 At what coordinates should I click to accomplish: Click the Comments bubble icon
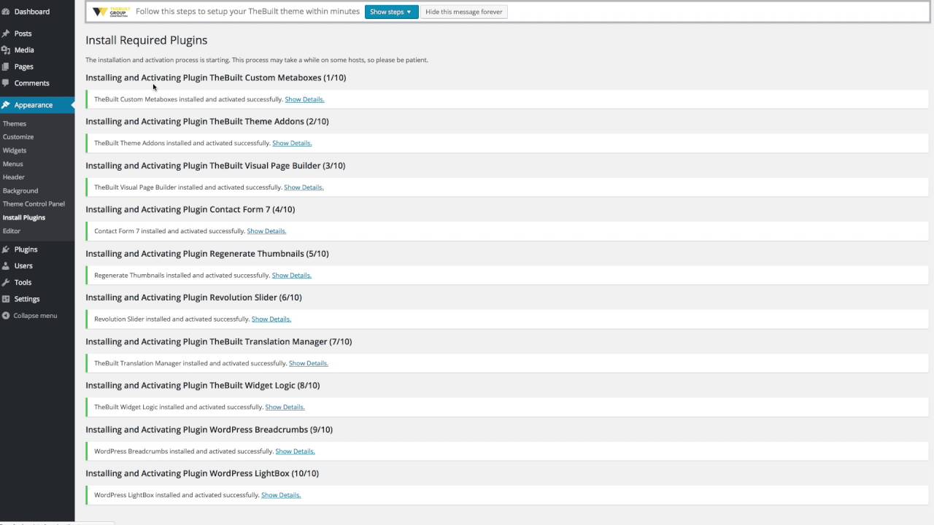coord(6,83)
